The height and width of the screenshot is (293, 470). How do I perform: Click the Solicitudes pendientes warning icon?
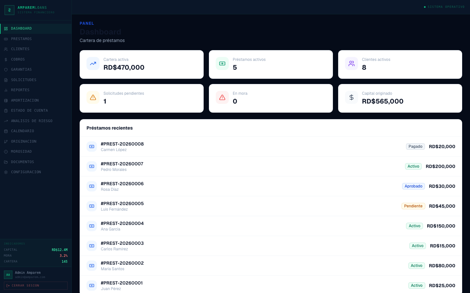pyautogui.click(x=93, y=97)
